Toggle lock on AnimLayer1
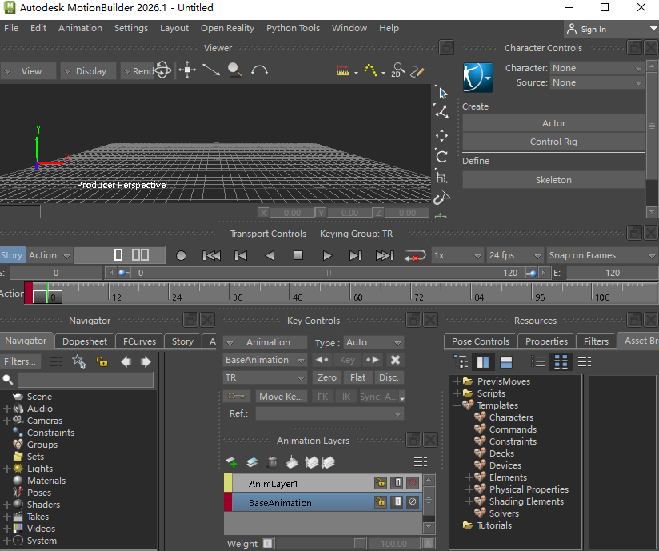Image resolution: width=659 pixels, height=551 pixels. point(381,482)
